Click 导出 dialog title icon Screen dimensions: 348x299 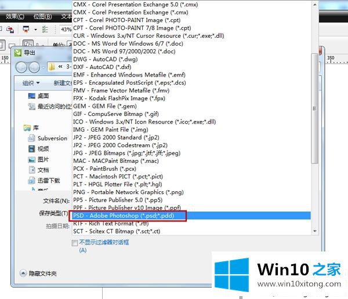18,53
